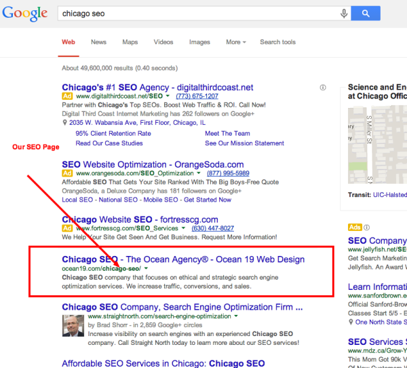Click map pin icon by One North State
The width and height of the screenshot is (407, 368).
click(x=351, y=322)
